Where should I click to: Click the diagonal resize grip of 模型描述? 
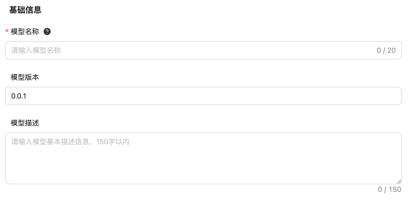[399, 181]
